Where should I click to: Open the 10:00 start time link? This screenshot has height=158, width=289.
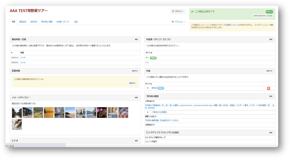[x=23, y=58]
